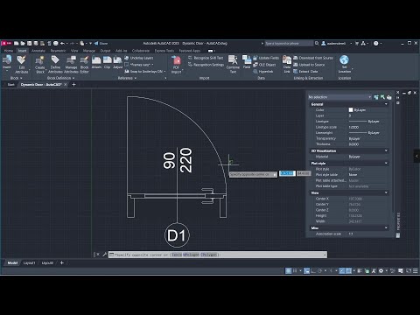Expand the Block panel title dropdown
The image size is (420, 315).
pos(16,78)
